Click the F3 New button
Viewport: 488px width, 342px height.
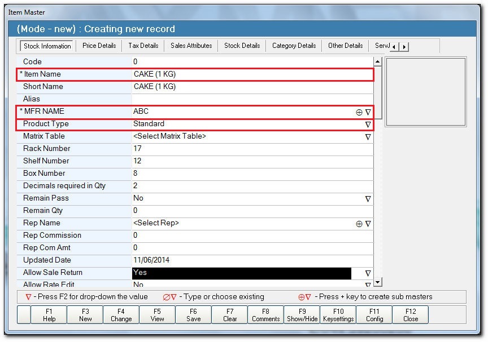click(x=85, y=315)
